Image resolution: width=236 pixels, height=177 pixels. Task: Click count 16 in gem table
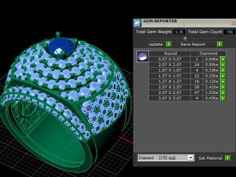197,82
